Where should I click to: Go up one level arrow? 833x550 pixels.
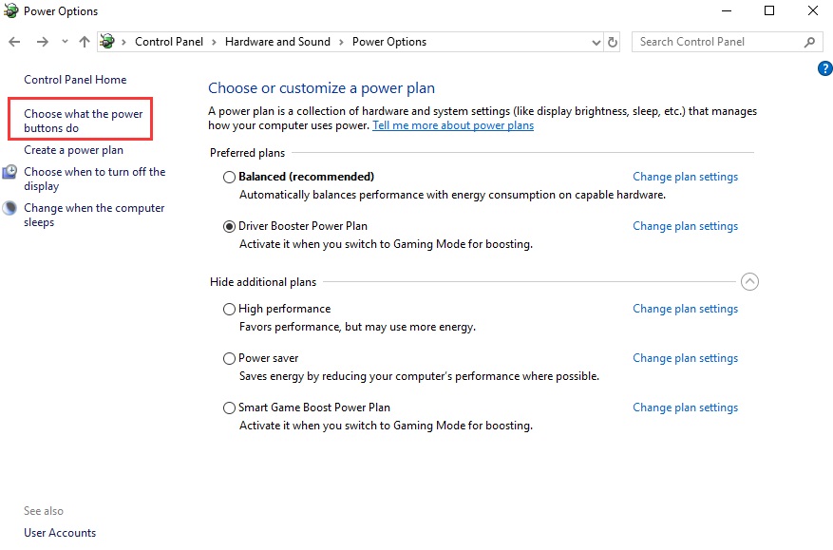(x=85, y=42)
